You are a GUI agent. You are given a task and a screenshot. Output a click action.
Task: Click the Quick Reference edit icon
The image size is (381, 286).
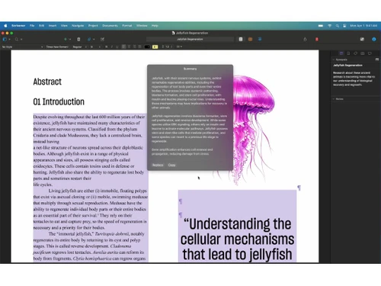102,39
